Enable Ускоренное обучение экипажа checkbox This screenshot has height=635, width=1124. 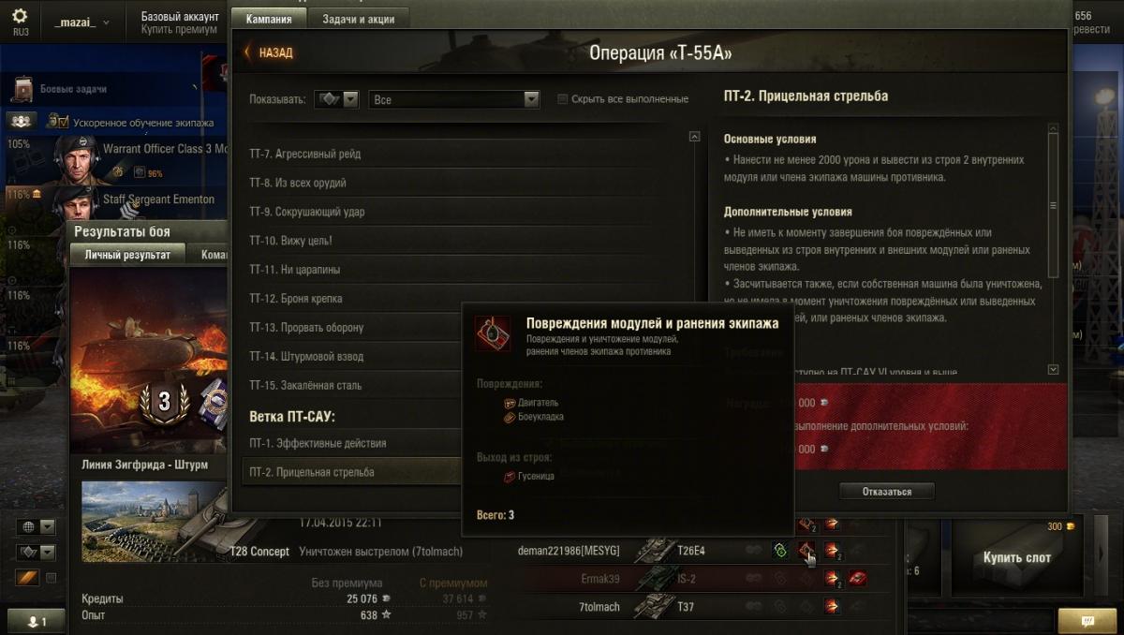pyautogui.click(x=63, y=122)
